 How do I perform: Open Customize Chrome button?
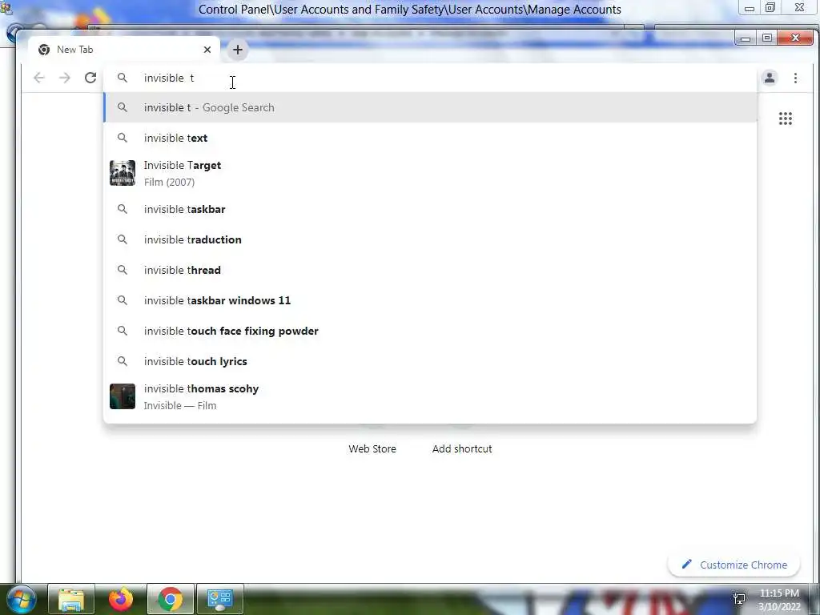coord(734,565)
